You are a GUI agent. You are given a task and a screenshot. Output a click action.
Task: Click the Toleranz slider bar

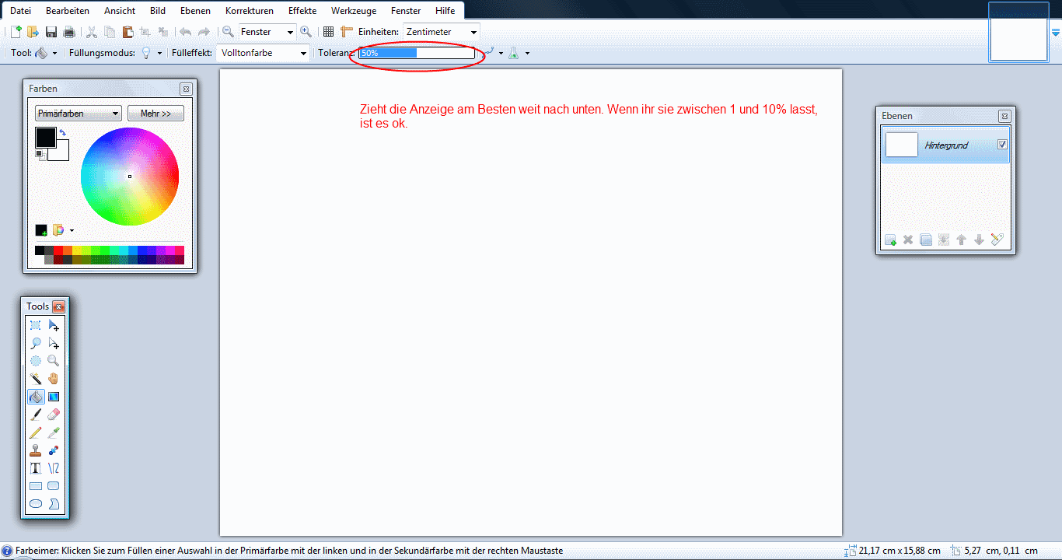417,53
